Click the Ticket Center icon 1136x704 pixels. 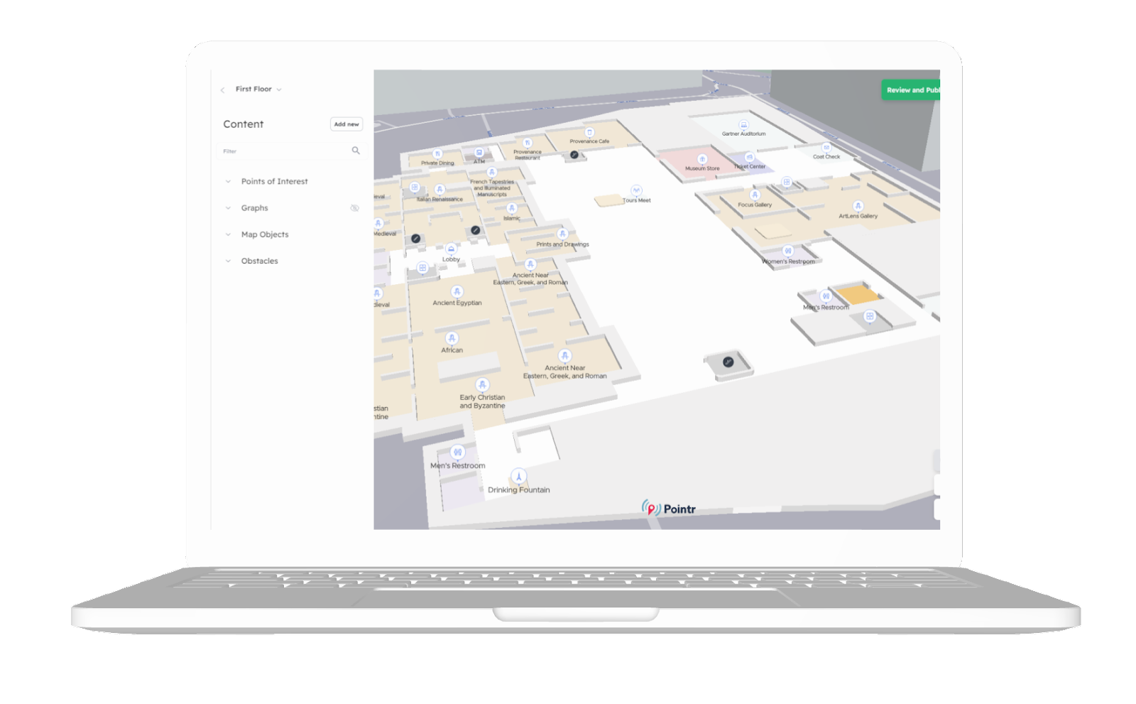(x=749, y=157)
